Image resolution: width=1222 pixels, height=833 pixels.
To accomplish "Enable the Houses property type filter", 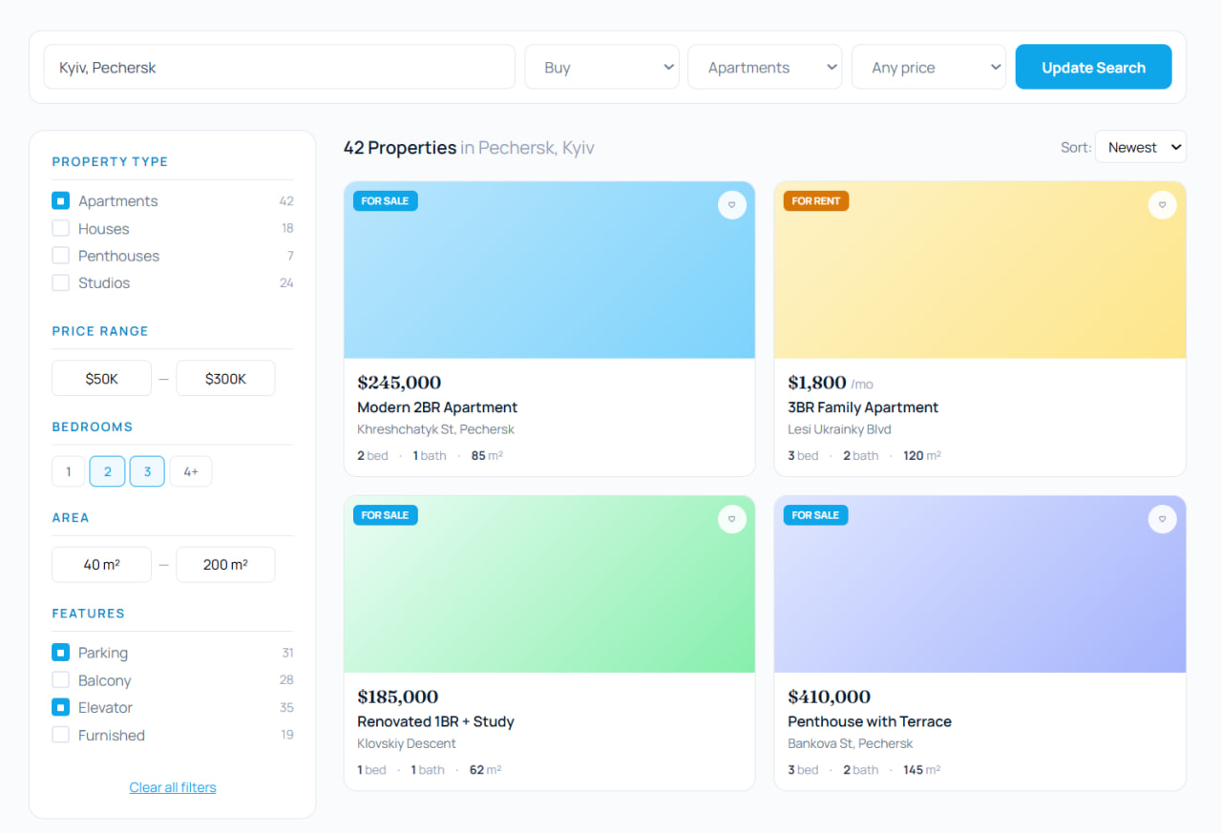I will click(x=61, y=229).
